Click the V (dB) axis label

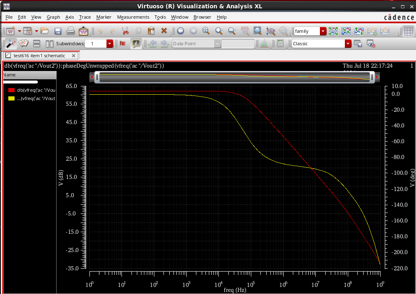pos(61,177)
